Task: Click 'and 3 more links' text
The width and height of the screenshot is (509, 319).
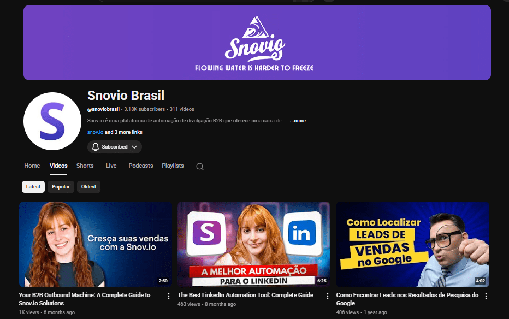Action: click(x=123, y=132)
